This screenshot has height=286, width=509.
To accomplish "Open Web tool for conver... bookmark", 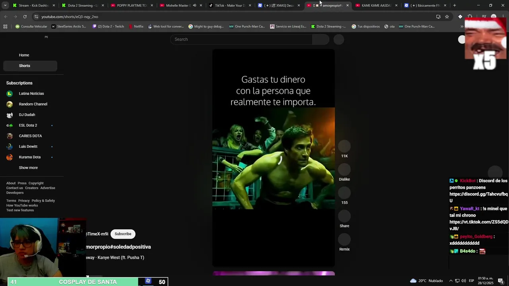I will (x=165, y=27).
